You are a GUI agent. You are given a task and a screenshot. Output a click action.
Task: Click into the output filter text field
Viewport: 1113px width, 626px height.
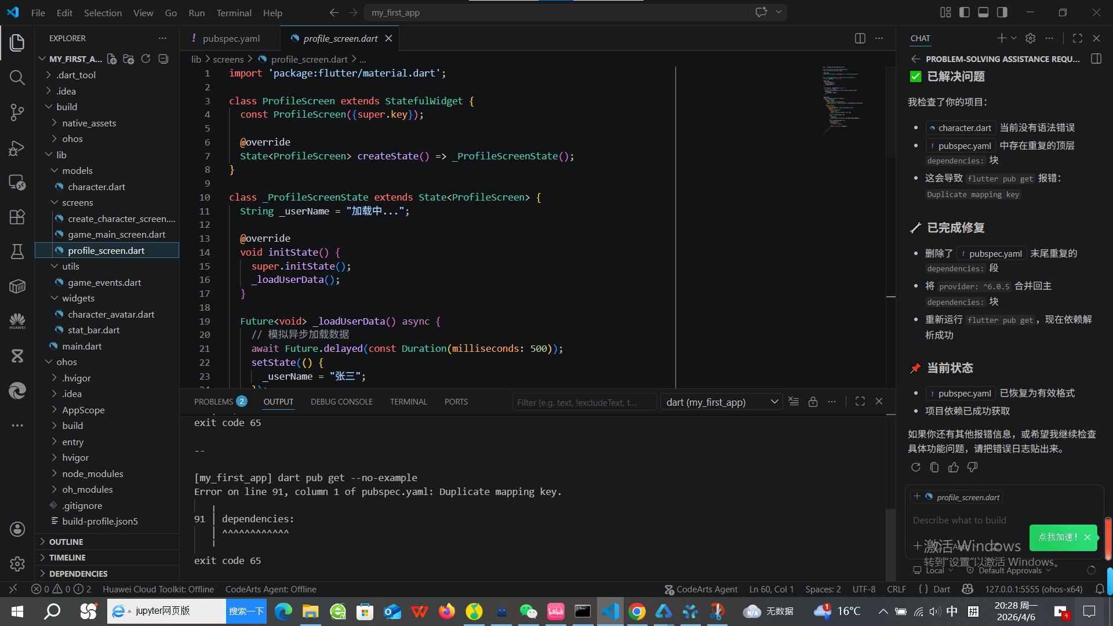583,402
